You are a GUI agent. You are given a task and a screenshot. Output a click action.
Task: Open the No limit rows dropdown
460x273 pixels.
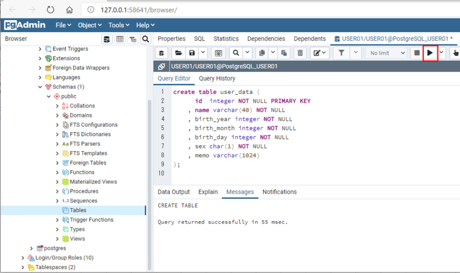tap(386, 53)
